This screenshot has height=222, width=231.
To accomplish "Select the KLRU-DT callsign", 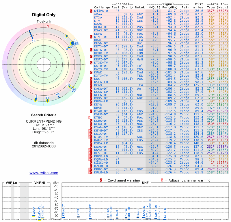I will coord(101,121).
